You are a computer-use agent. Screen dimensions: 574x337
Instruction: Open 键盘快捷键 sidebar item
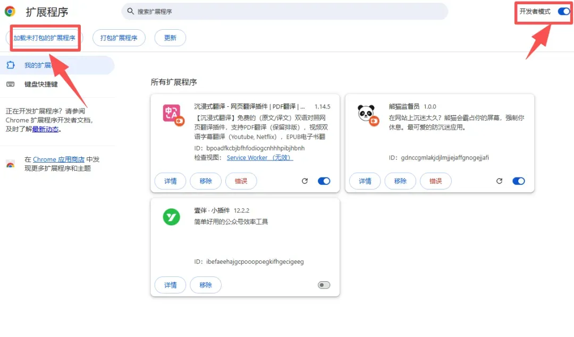click(57, 84)
